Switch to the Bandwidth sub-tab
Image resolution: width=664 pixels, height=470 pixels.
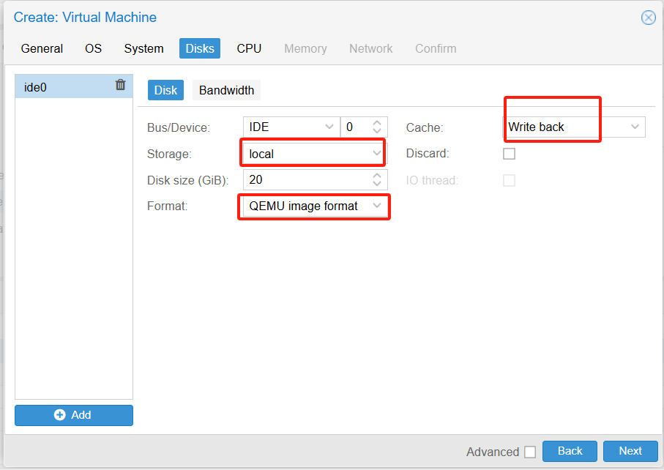click(x=226, y=90)
